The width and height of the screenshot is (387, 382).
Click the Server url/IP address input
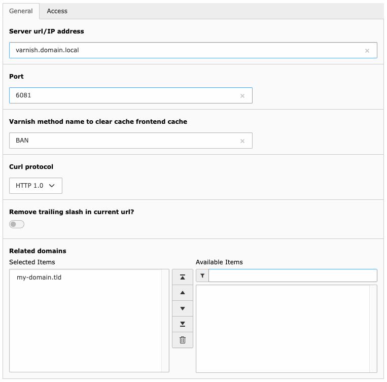(x=193, y=50)
